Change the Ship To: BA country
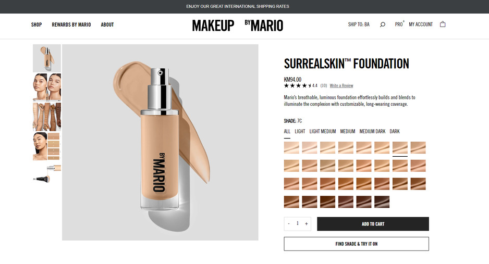 pyautogui.click(x=359, y=24)
